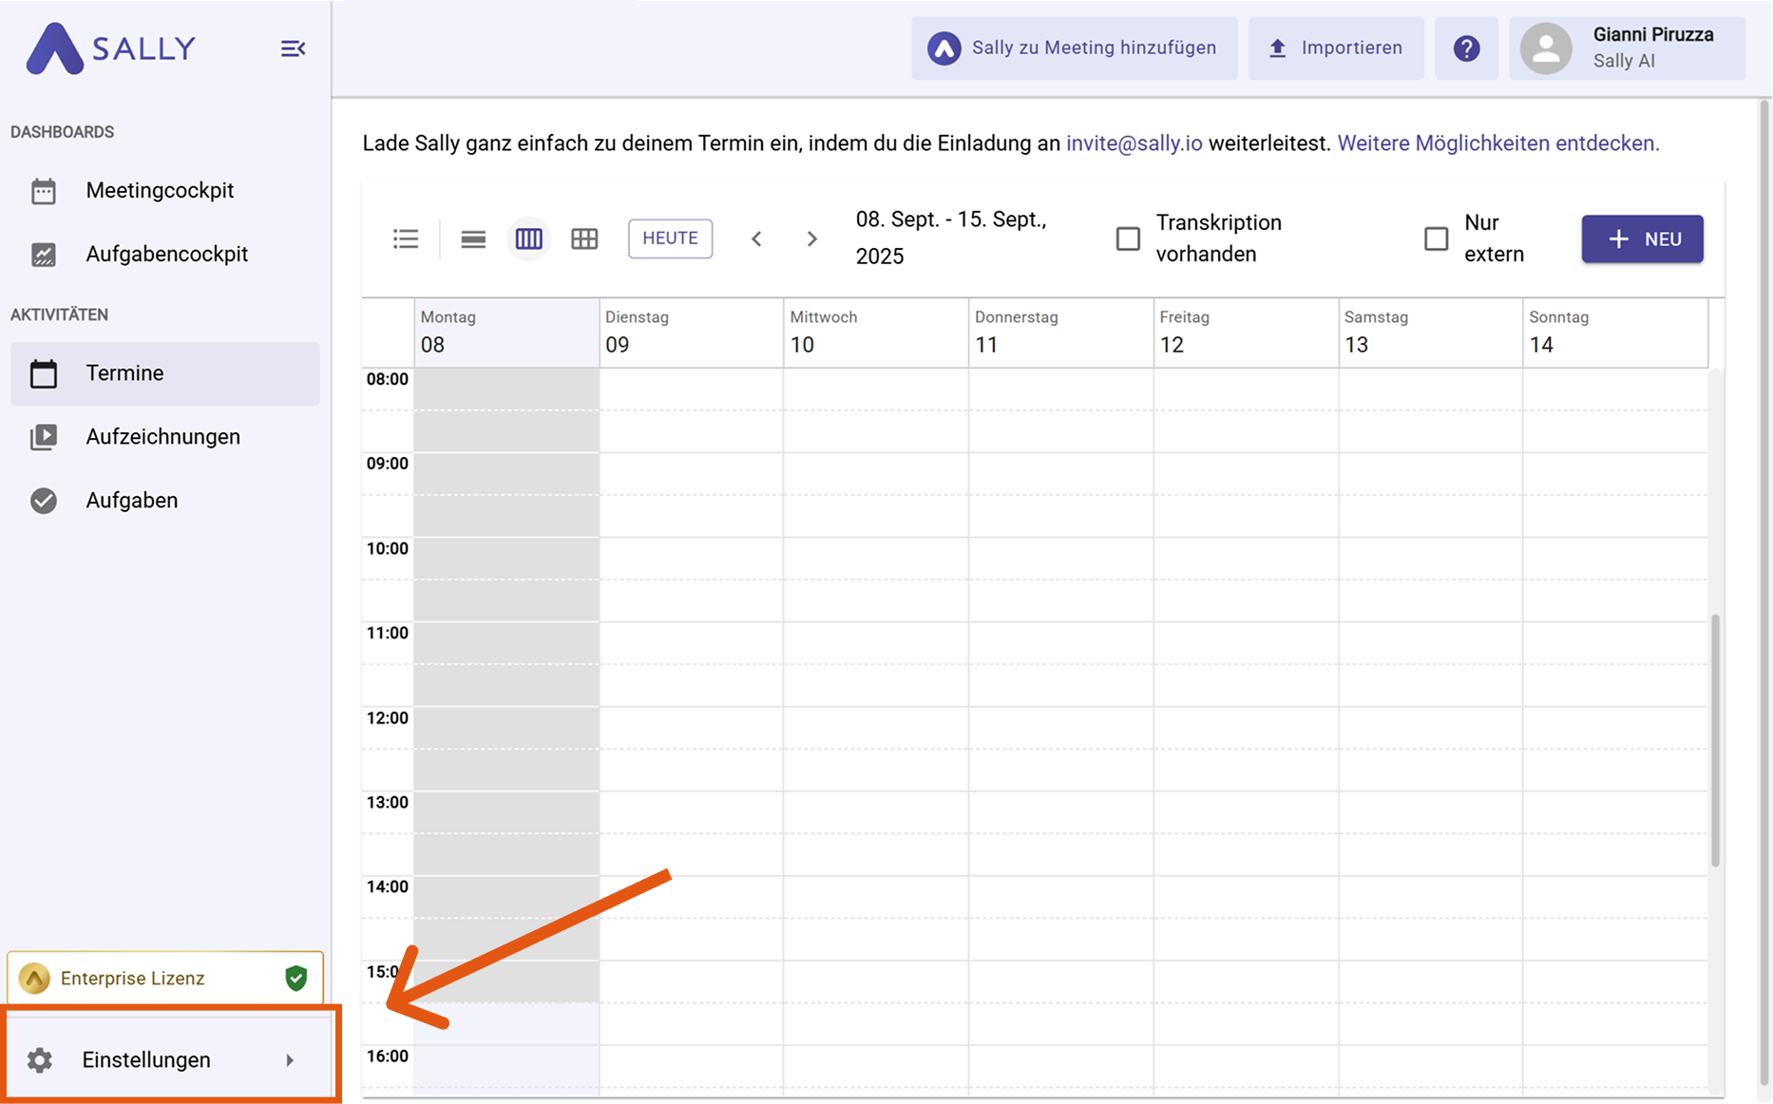Click the user avatar icon
1773x1104 pixels.
1546,48
